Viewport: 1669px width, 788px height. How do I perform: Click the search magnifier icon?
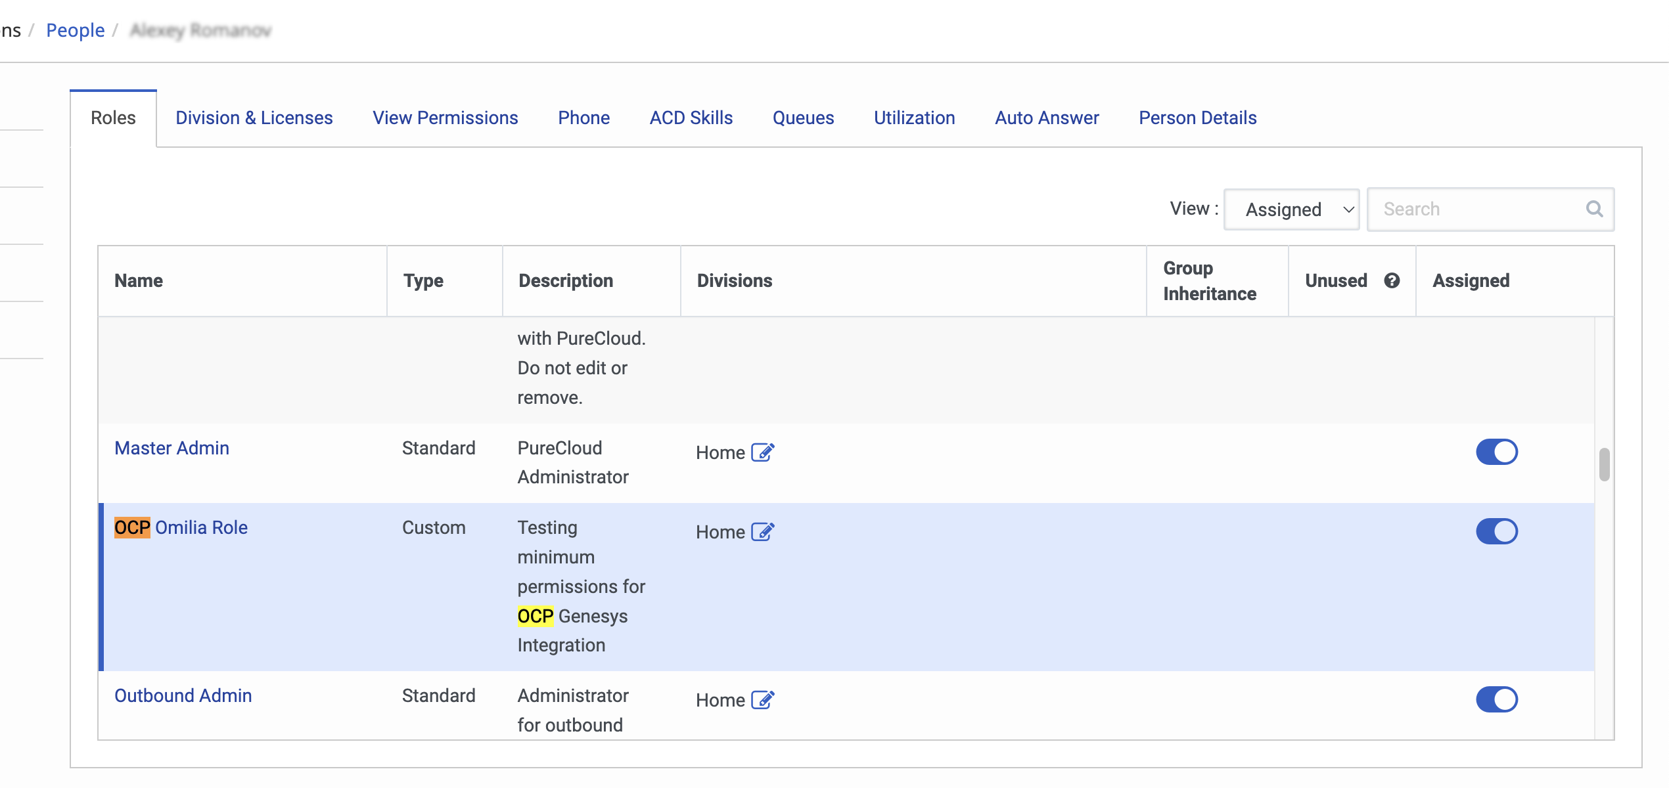(1594, 209)
